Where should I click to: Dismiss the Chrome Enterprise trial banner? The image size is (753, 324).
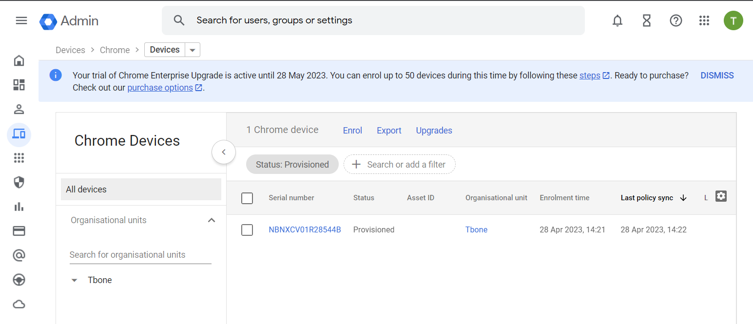pos(717,75)
